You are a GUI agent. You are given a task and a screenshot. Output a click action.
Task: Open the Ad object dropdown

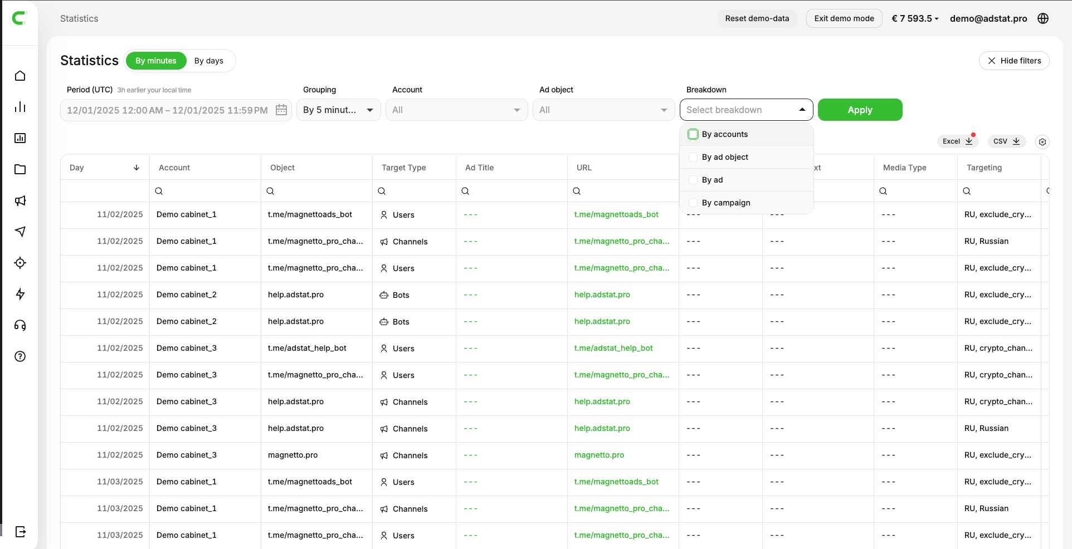pos(603,110)
